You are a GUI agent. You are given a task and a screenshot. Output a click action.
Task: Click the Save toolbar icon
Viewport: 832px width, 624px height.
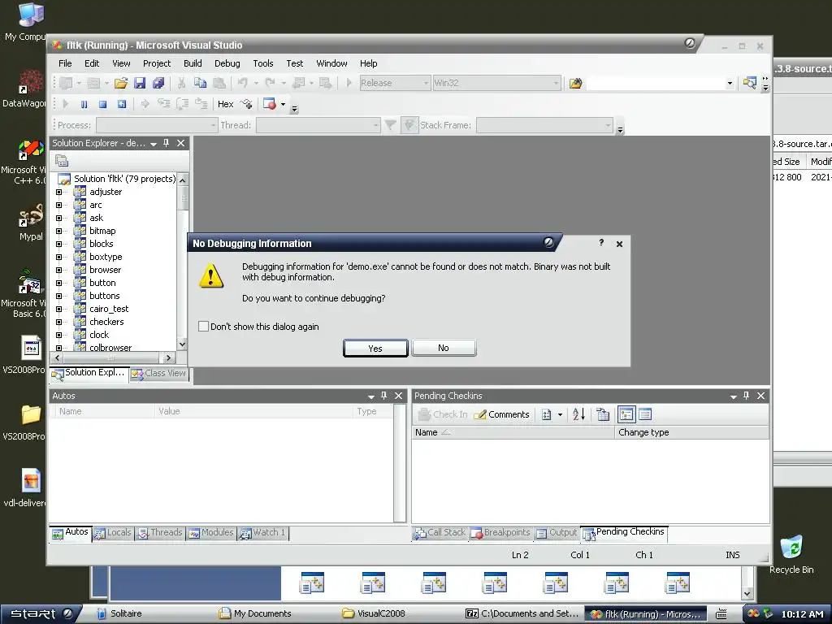(x=140, y=83)
